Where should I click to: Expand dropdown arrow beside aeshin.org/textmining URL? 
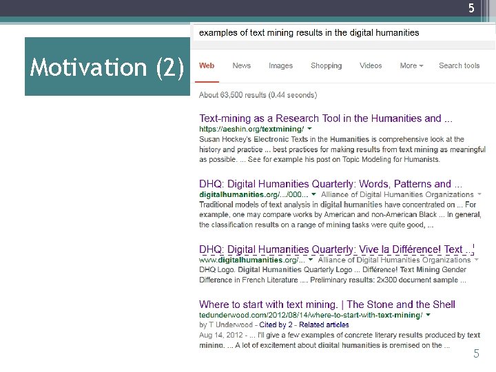[x=309, y=129]
